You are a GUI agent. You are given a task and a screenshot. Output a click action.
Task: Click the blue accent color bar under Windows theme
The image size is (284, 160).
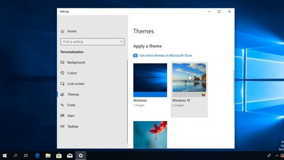coord(150,94)
